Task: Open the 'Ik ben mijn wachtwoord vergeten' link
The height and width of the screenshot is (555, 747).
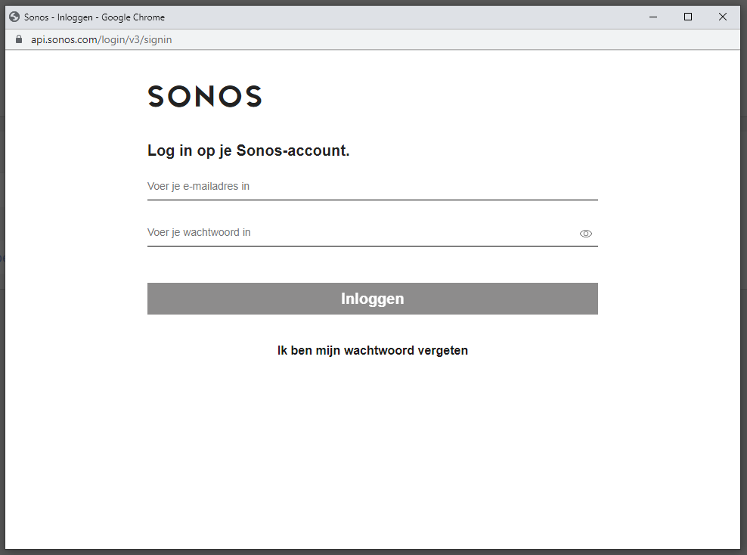Action: [372, 351]
